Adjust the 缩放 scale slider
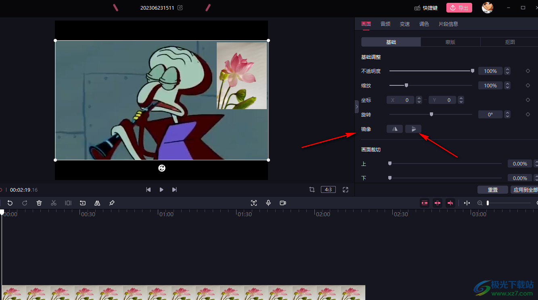This screenshot has height=300, width=538. 431,85
